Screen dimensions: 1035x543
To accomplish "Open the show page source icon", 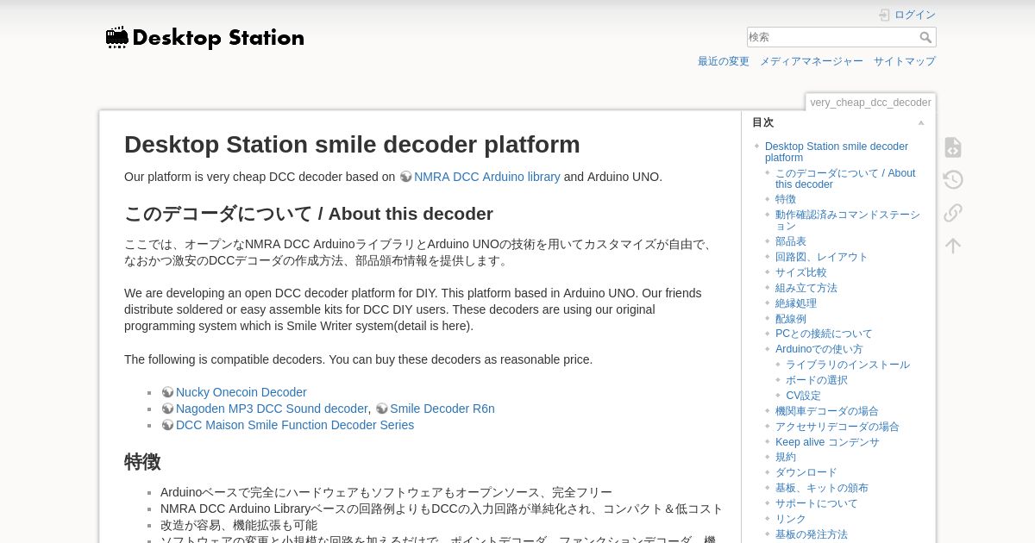I will (x=952, y=147).
